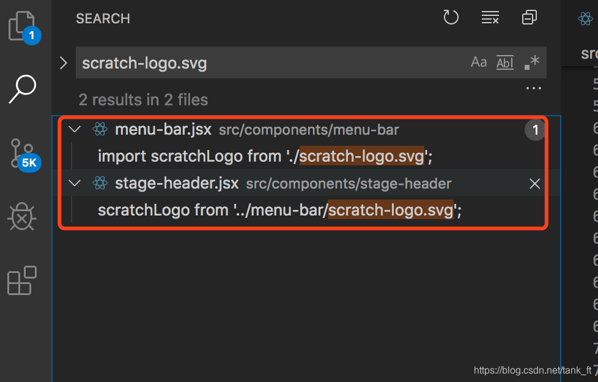Open the Search view in activity bar

pos(23,89)
